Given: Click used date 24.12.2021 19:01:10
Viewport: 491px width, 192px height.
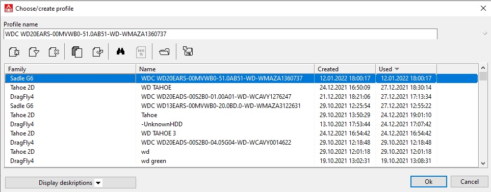Looking at the screenshot, I should point(406,115).
